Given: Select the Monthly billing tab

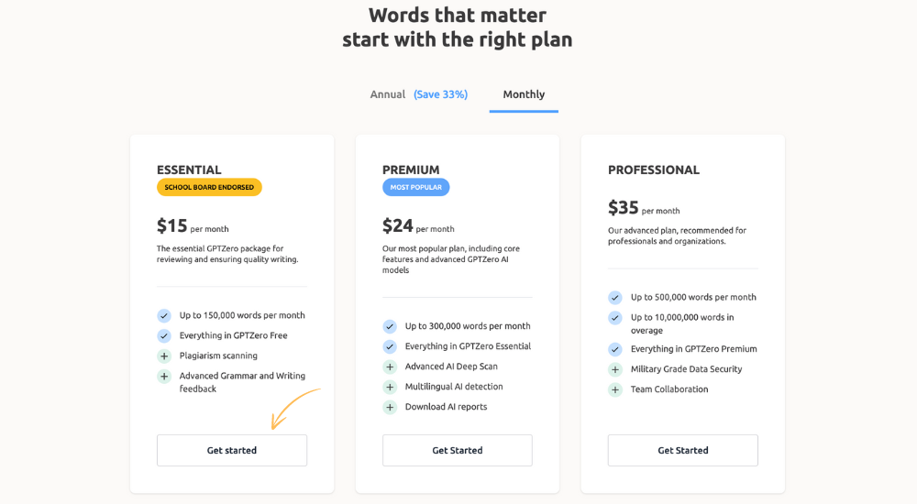Looking at the screenshot, I should point(524,94).
